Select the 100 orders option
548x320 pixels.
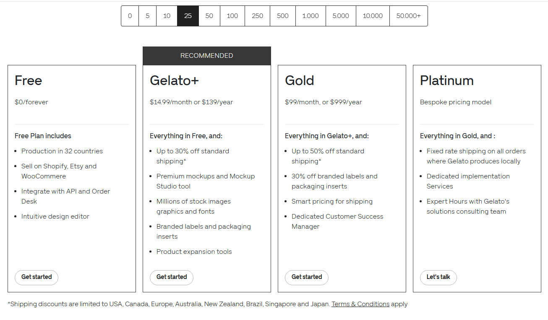232,16
